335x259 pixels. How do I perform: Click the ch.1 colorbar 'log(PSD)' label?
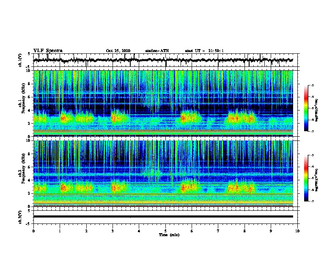pos(317,110)
